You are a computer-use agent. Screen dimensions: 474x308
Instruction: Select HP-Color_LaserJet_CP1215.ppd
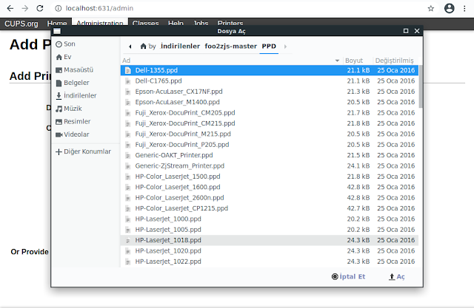[x=270, y=208]
